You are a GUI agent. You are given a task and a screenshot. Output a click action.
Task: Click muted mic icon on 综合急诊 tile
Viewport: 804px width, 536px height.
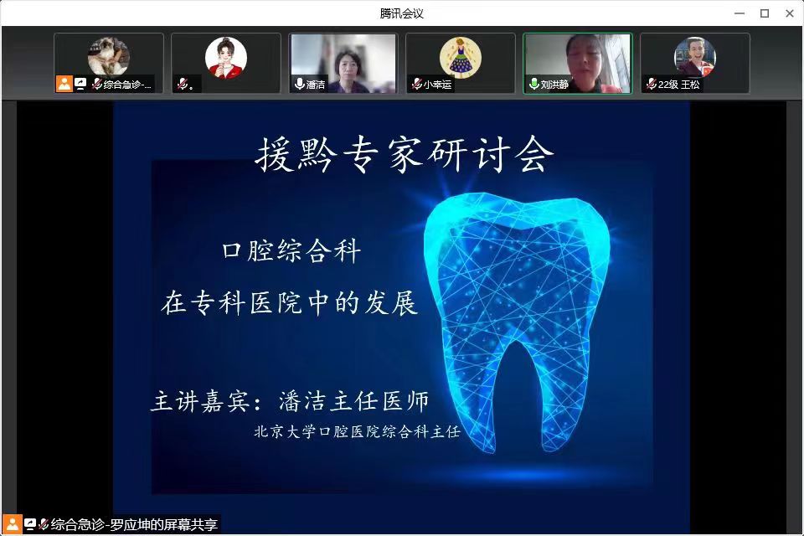(x=96, y=85)
